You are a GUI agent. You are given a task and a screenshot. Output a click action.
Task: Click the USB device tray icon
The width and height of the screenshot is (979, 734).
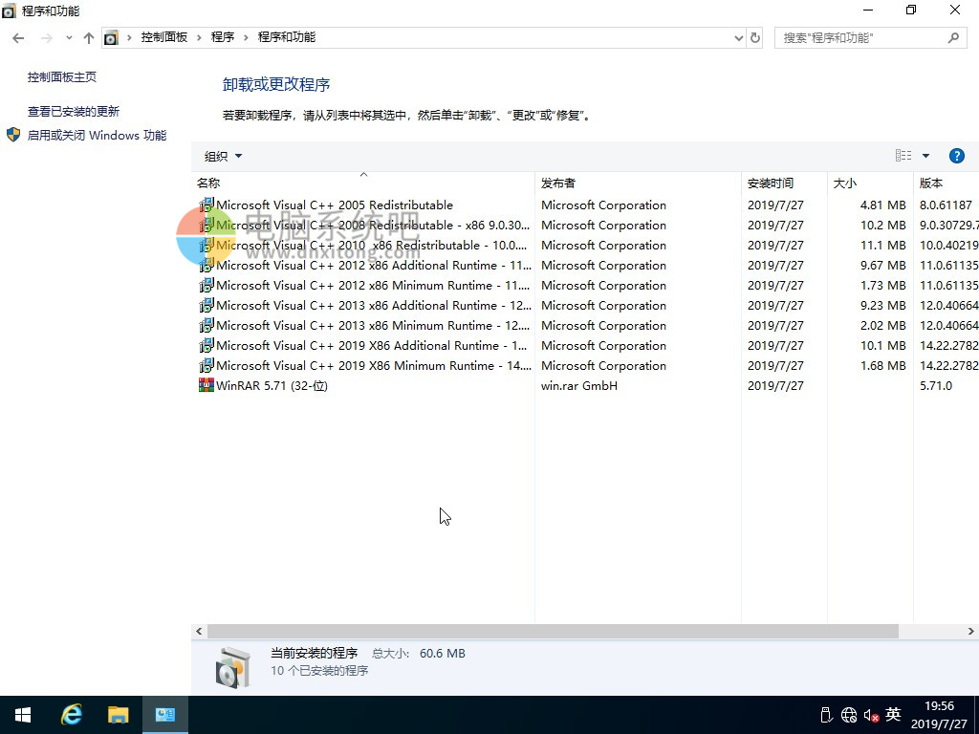[x=825, y=715]
